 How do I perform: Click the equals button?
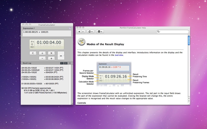click(x=61, y=55)
